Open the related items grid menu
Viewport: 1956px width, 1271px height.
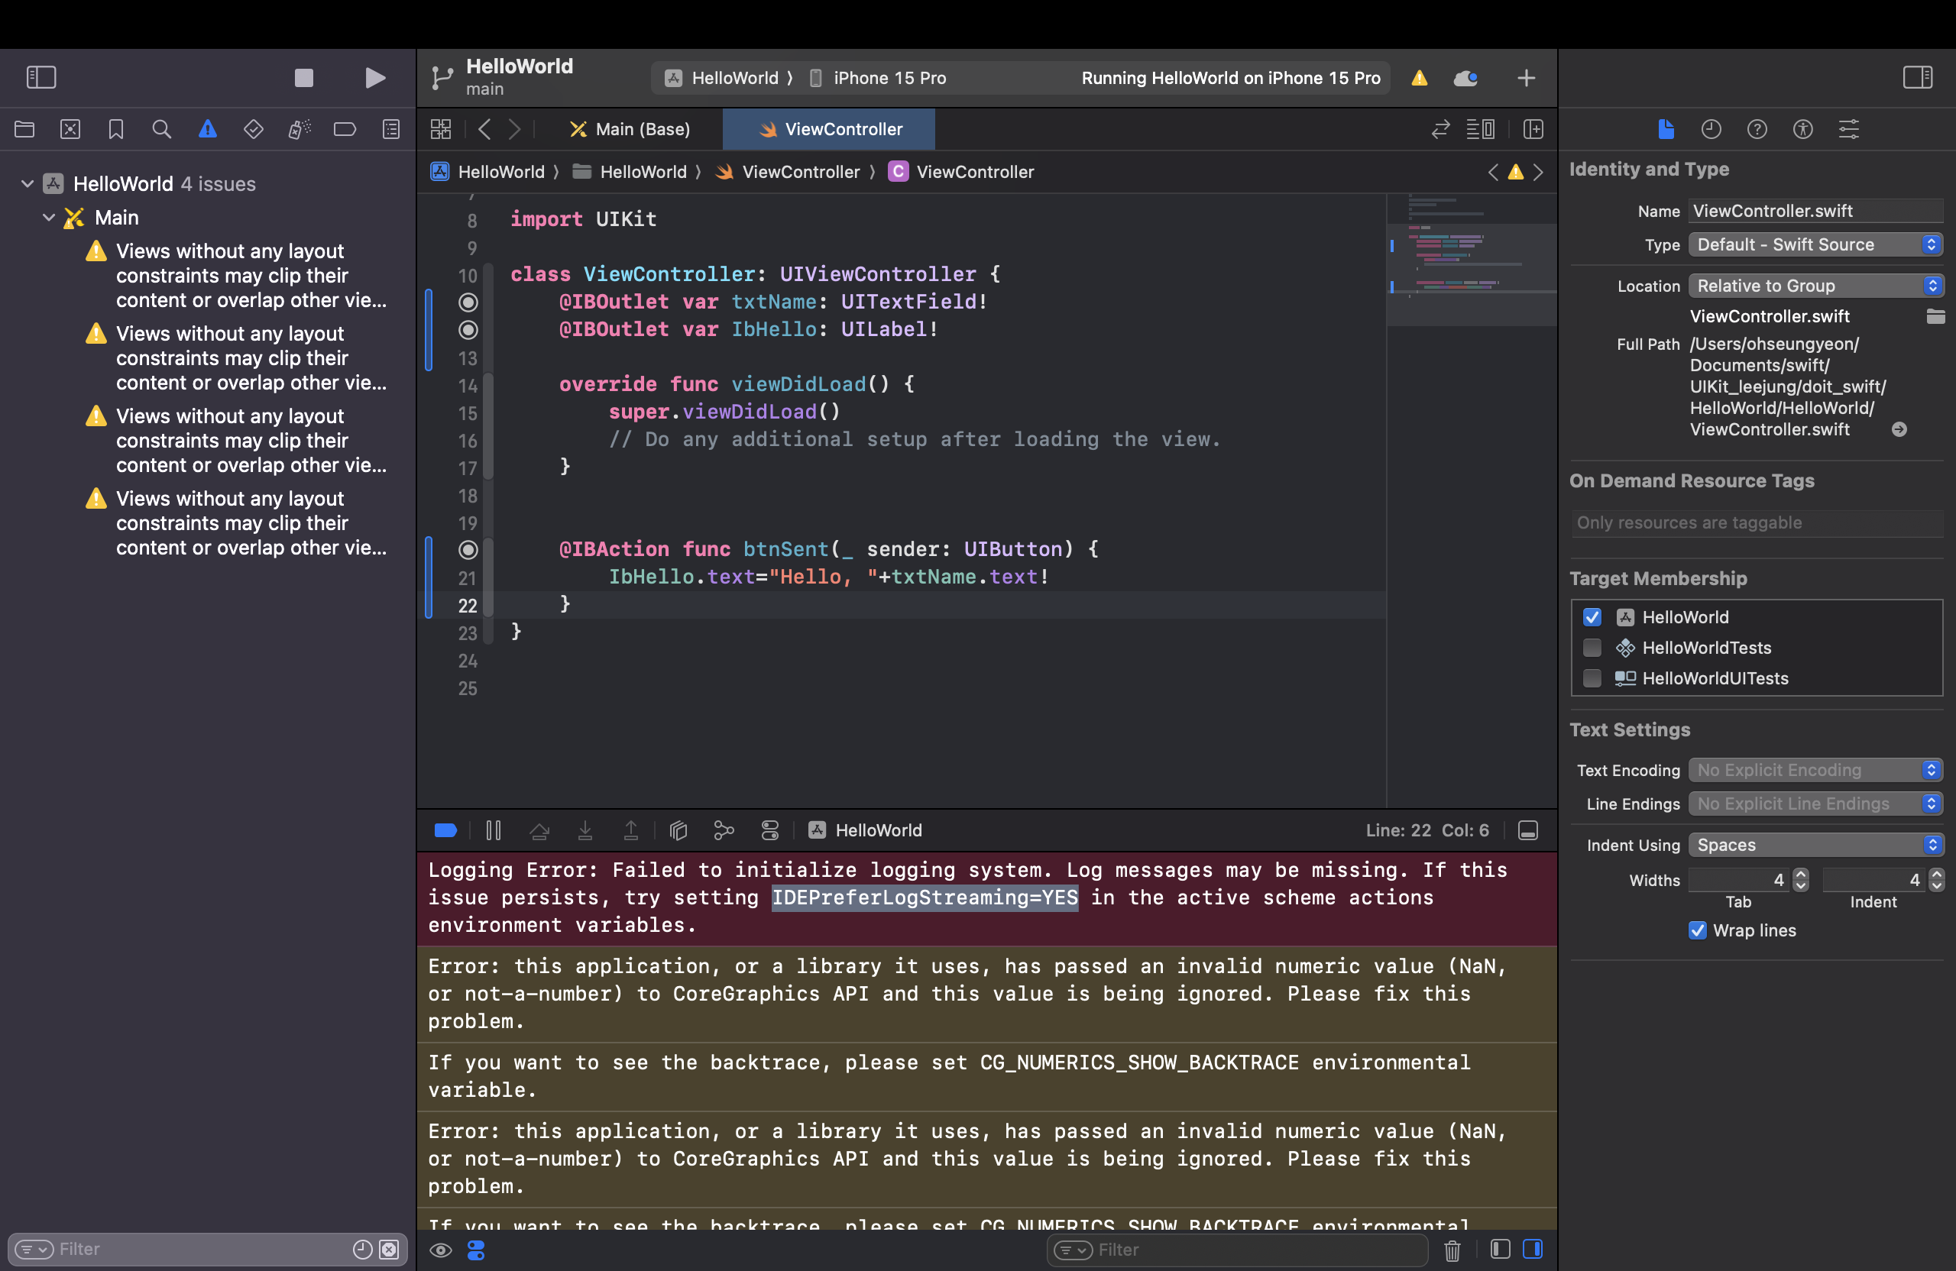[x=442, y=129]
